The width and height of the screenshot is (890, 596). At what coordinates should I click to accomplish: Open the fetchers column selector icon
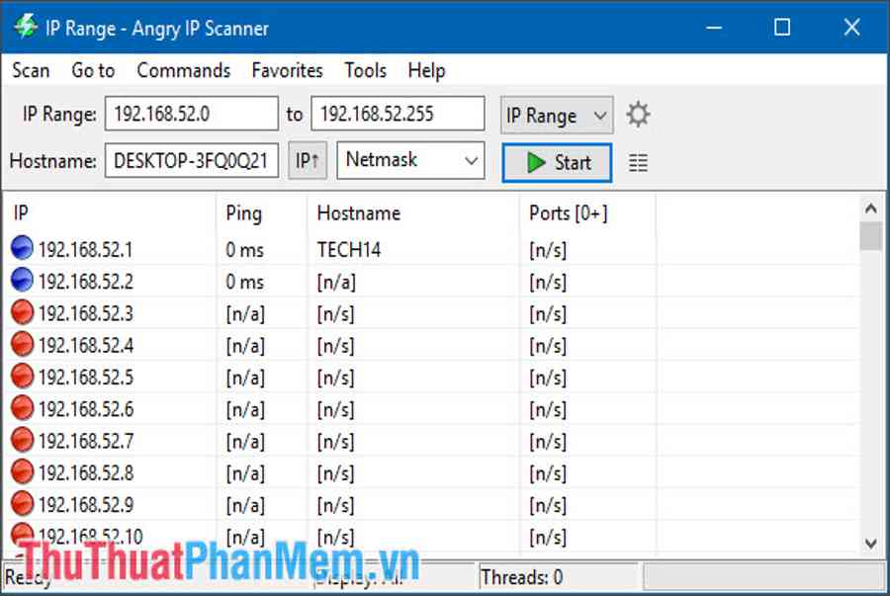(638, 163)
